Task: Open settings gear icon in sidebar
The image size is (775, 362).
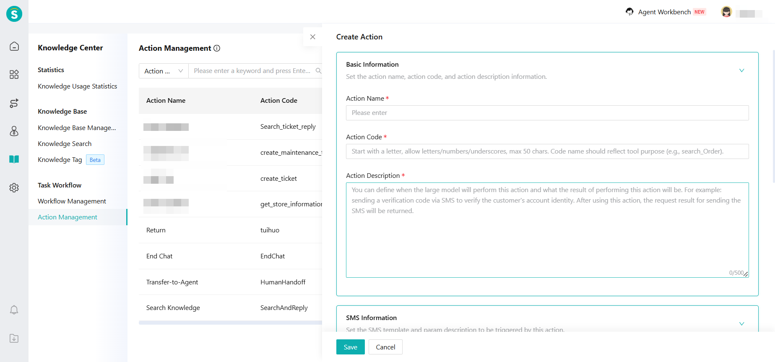Action: click(14, 188)
